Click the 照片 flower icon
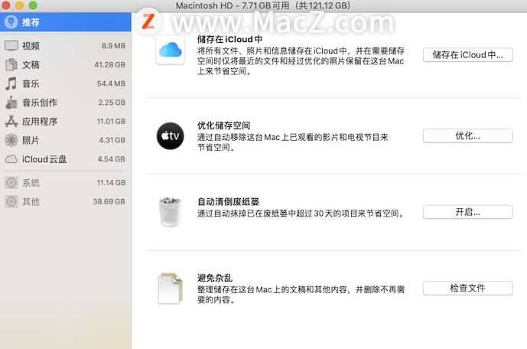Image resolution: width=527 pixels, height=349 pixels. 11,140
